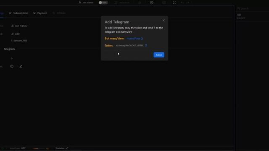
Task: Copy the token using copy icon
Action: click(x=146, y=45)
